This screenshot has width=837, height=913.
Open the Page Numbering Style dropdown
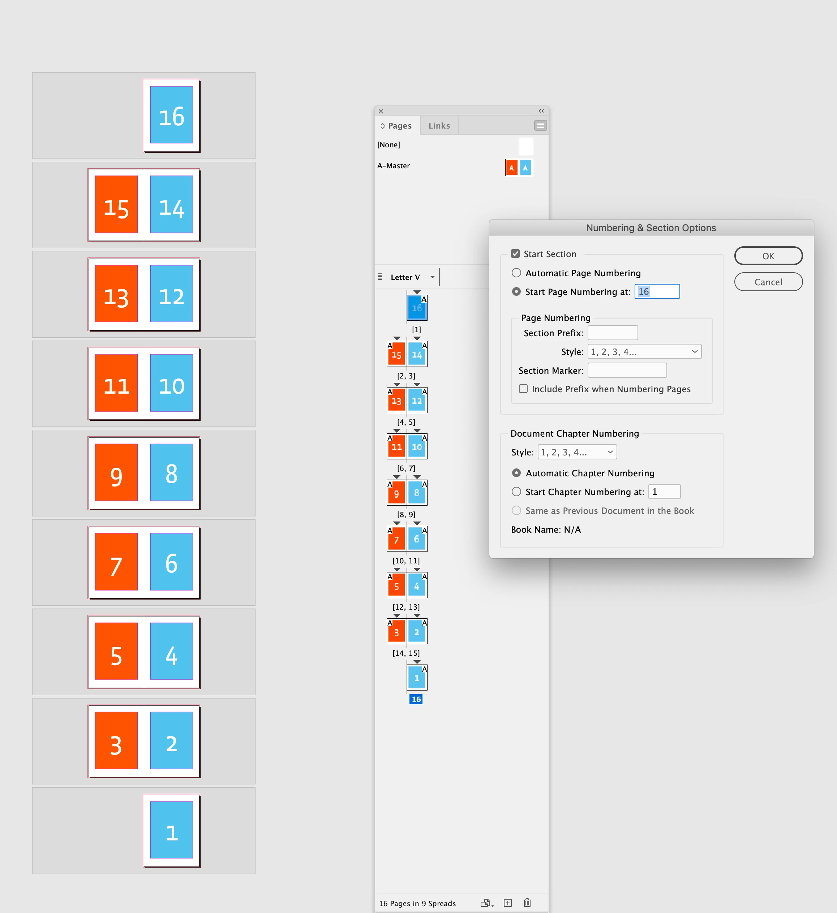[x=644, y=351]
